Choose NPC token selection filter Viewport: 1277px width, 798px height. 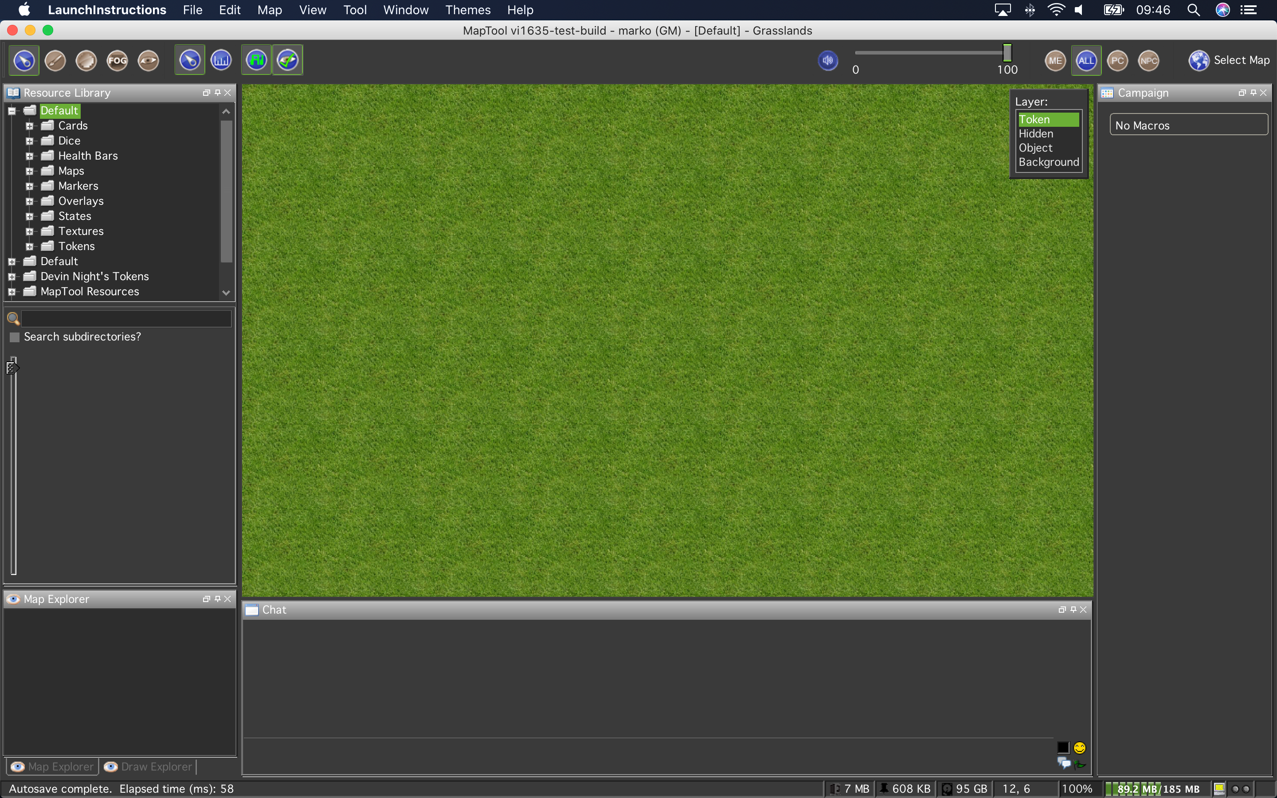pyautogui.click(x=1148, y=60)
